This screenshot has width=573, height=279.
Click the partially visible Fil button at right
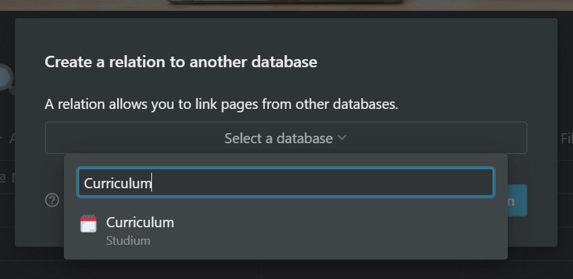tap(566, 138)
